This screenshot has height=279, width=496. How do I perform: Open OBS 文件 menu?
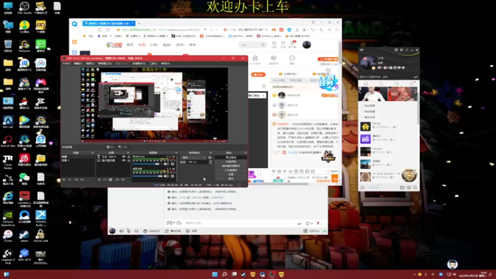(66, 64)
